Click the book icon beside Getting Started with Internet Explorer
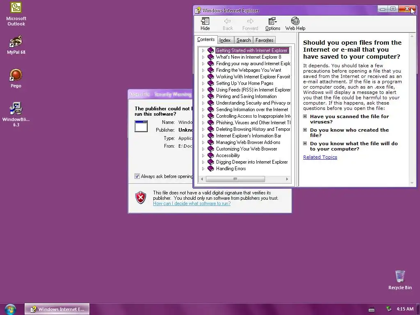Screen dimensions: 420x315 211,50
